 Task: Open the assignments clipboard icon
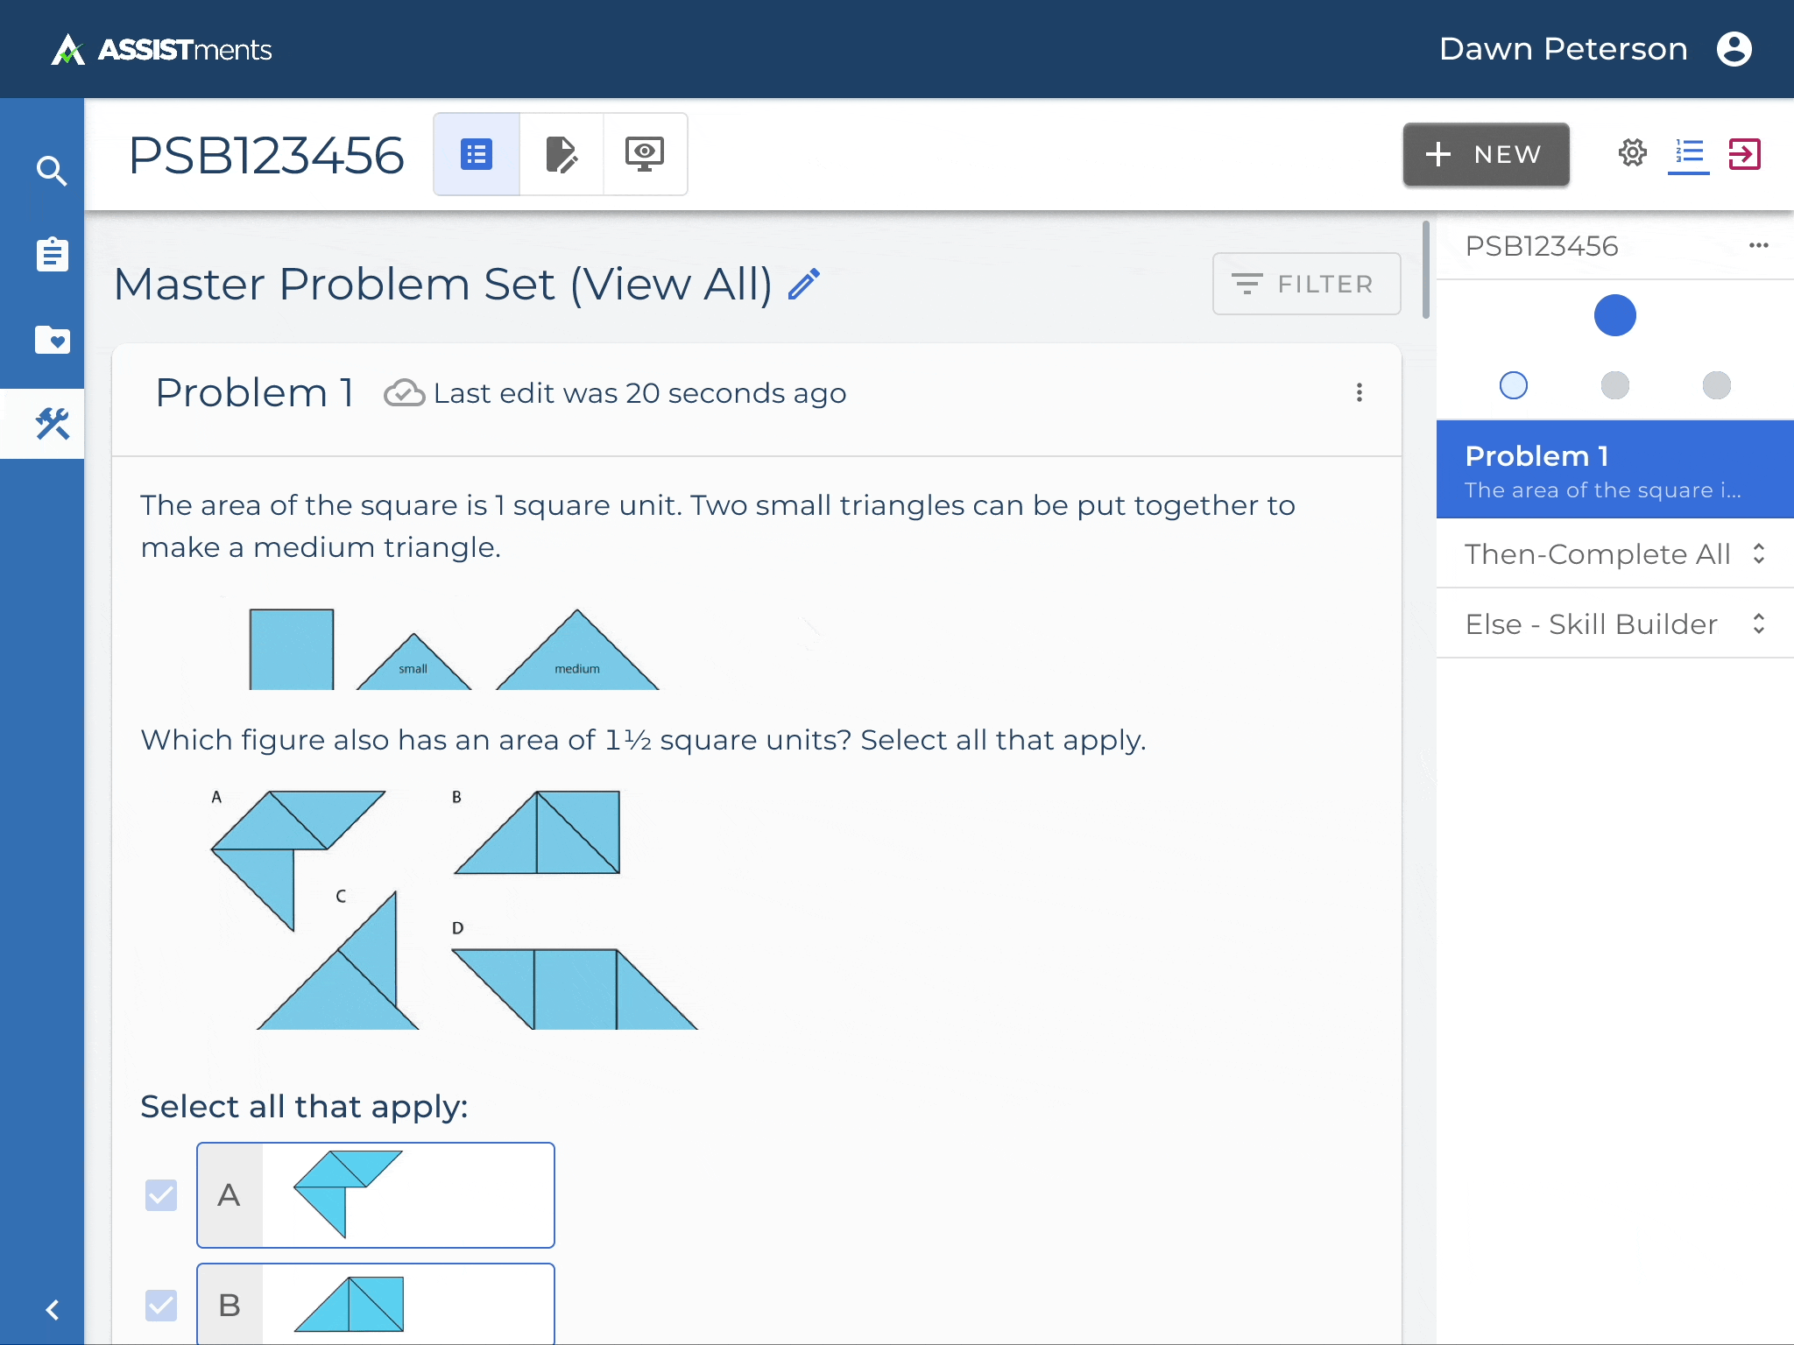click(52, 255)
